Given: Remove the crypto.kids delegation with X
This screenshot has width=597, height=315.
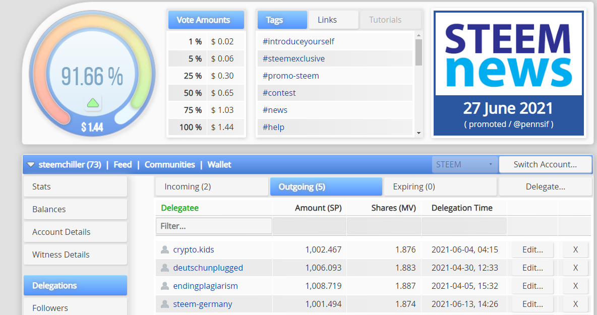Looking at the screenshot, I should [x=575, y=249].
